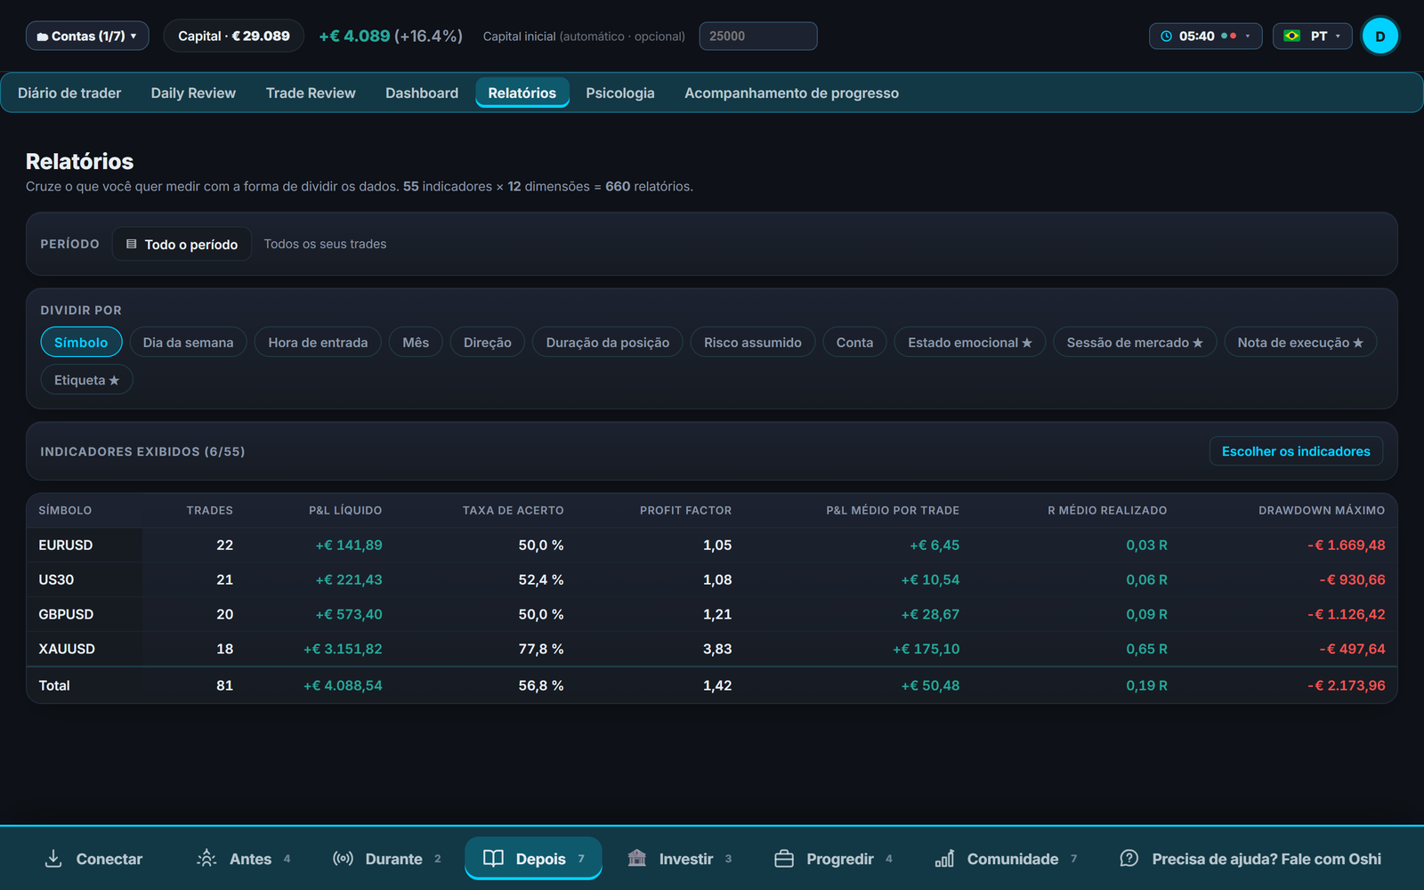Open the Psicologia tab
Viewport: 1424px width, 890px height.
[x=620, y=93]
